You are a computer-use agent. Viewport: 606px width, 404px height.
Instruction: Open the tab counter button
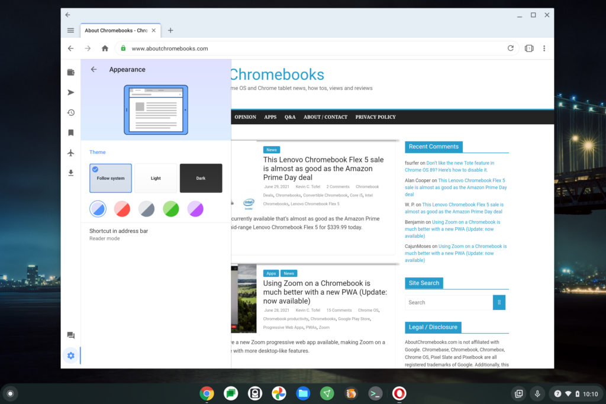529,49
